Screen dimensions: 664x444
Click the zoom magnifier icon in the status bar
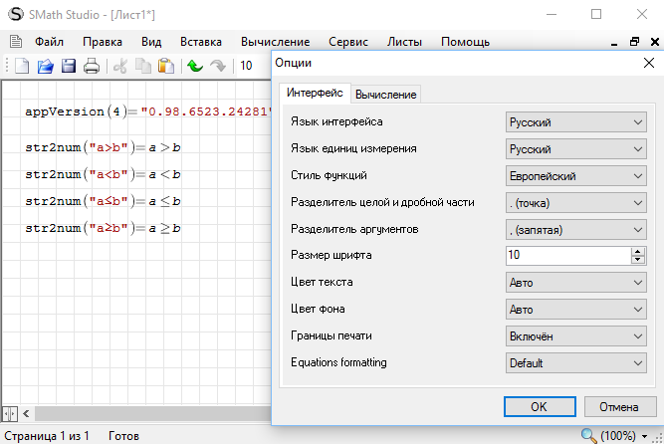coord(589,435)
